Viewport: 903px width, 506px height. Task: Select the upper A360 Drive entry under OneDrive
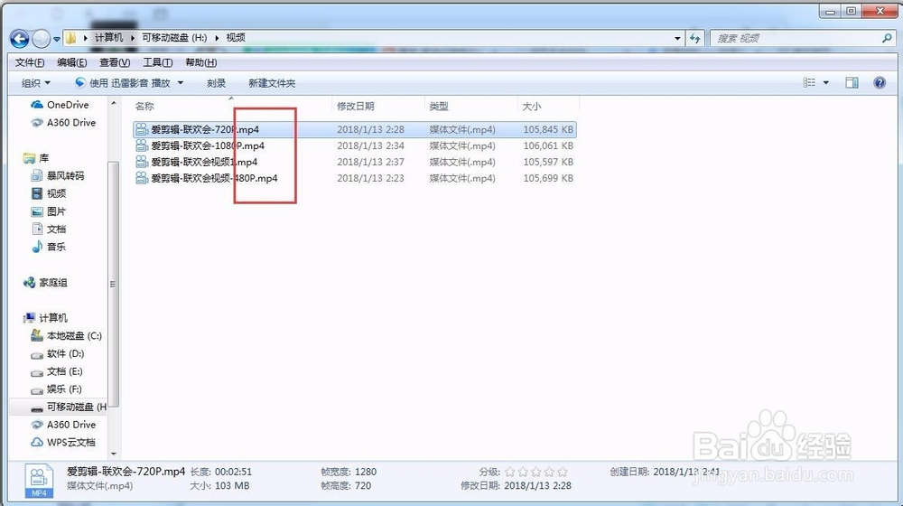(63, 123)
